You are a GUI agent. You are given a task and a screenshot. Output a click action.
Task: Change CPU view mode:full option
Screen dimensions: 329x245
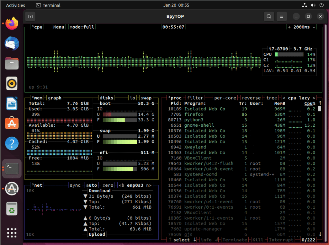tap(82, 27)
